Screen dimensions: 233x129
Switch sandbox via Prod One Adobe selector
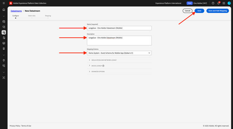(197, 3)
